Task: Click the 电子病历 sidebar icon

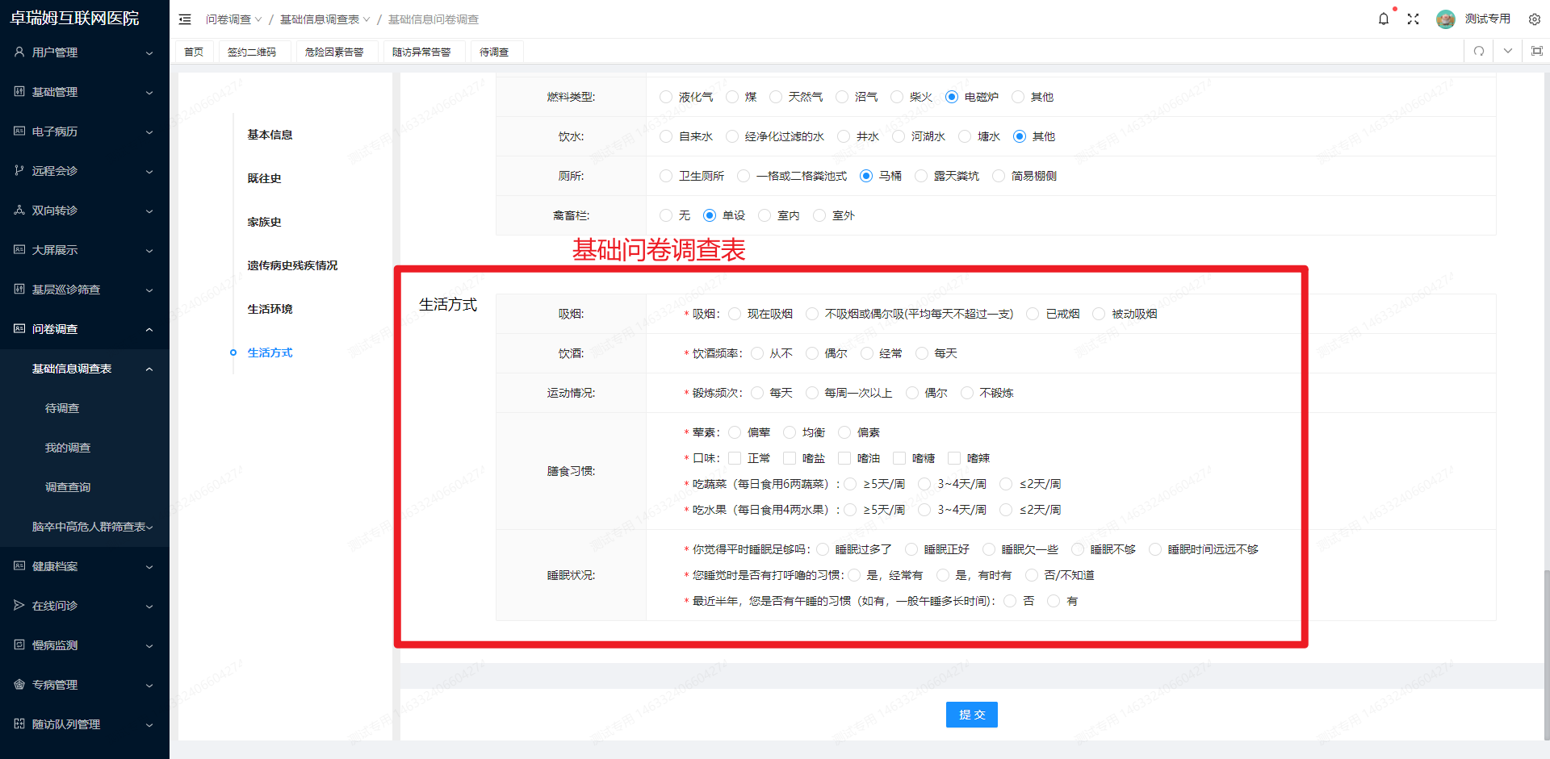Action: pyautogui.click(x=19, y=131)
